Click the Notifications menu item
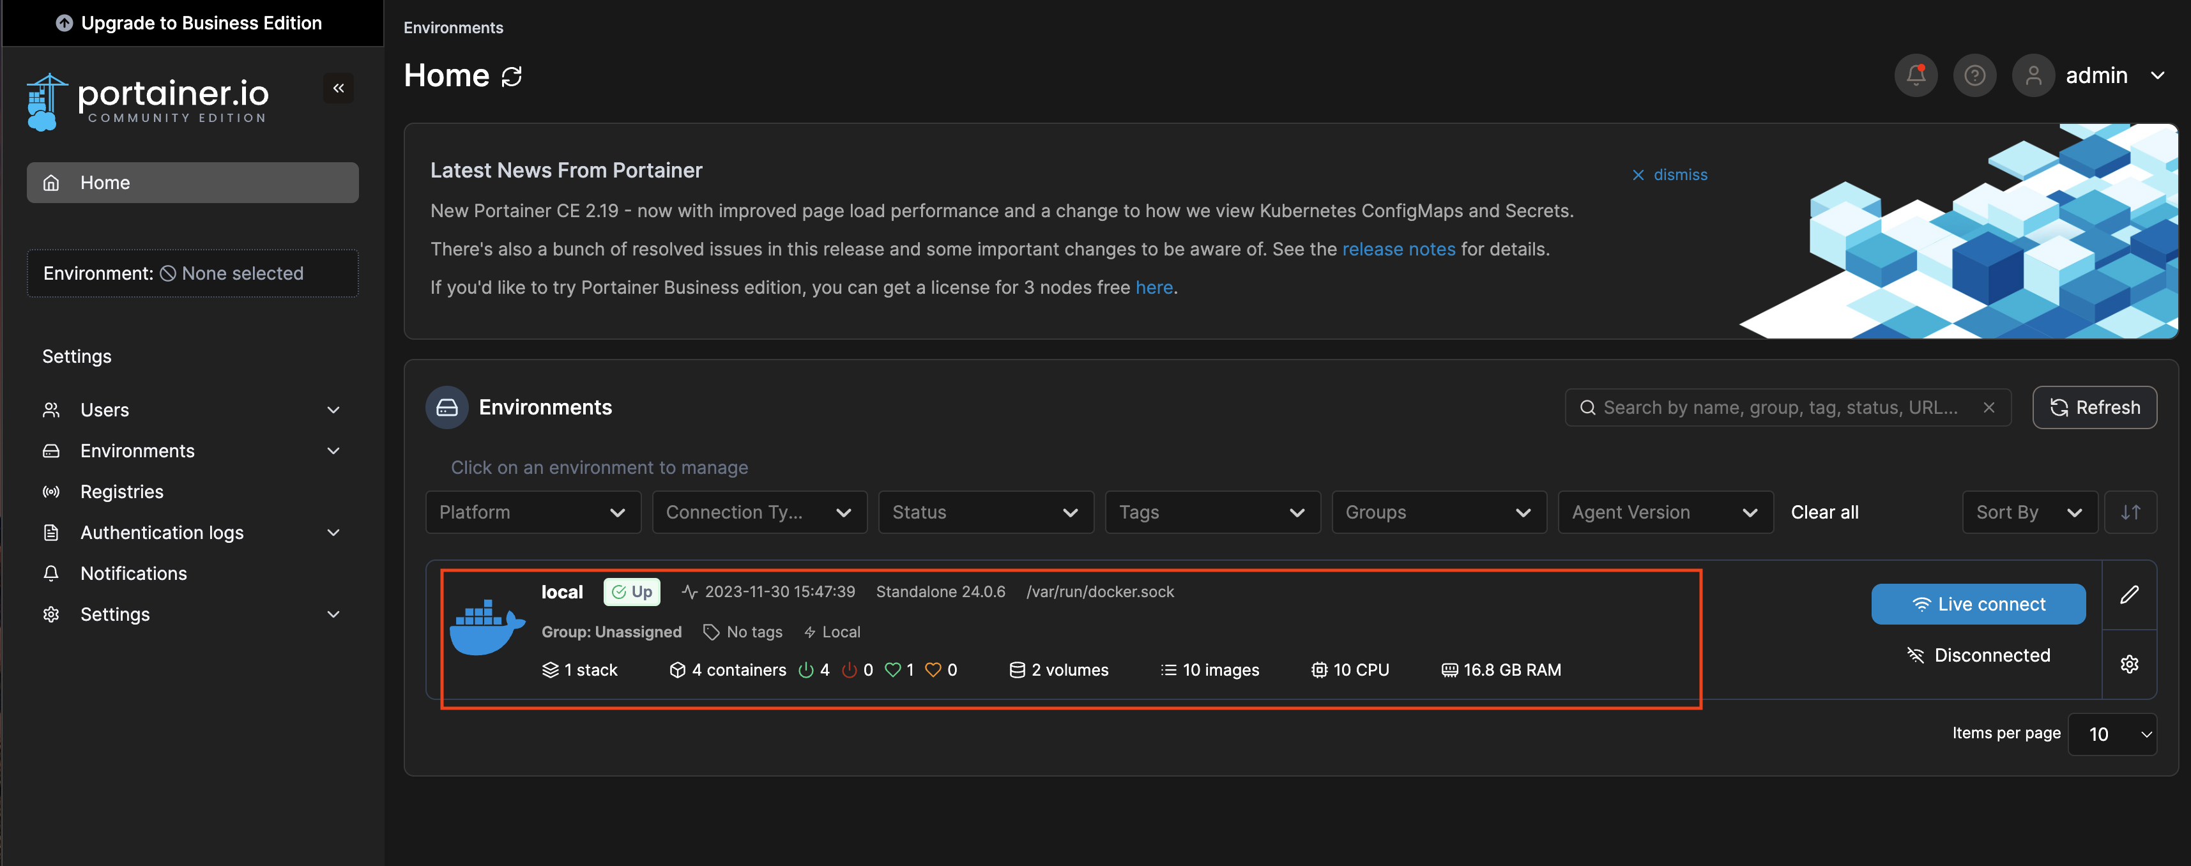Image resolution: width=2191 pixels, height=866 pixels. tap(134, 573)
